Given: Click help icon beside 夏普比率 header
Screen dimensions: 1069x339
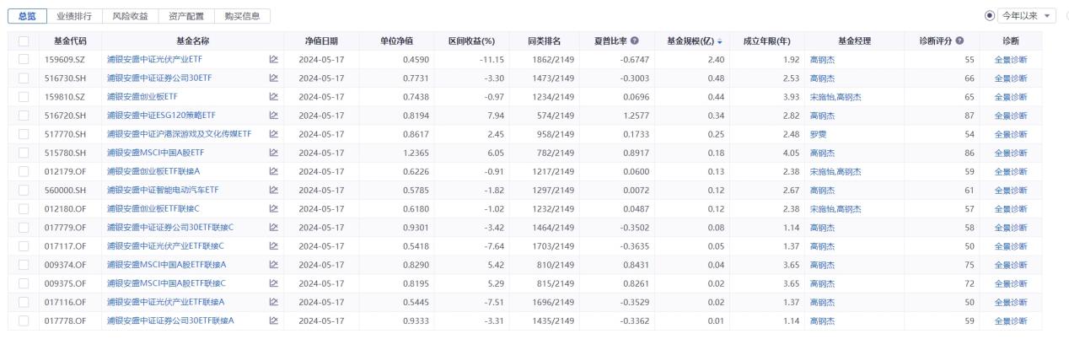Looking at the screenshot, I should [x=634, y=40].
